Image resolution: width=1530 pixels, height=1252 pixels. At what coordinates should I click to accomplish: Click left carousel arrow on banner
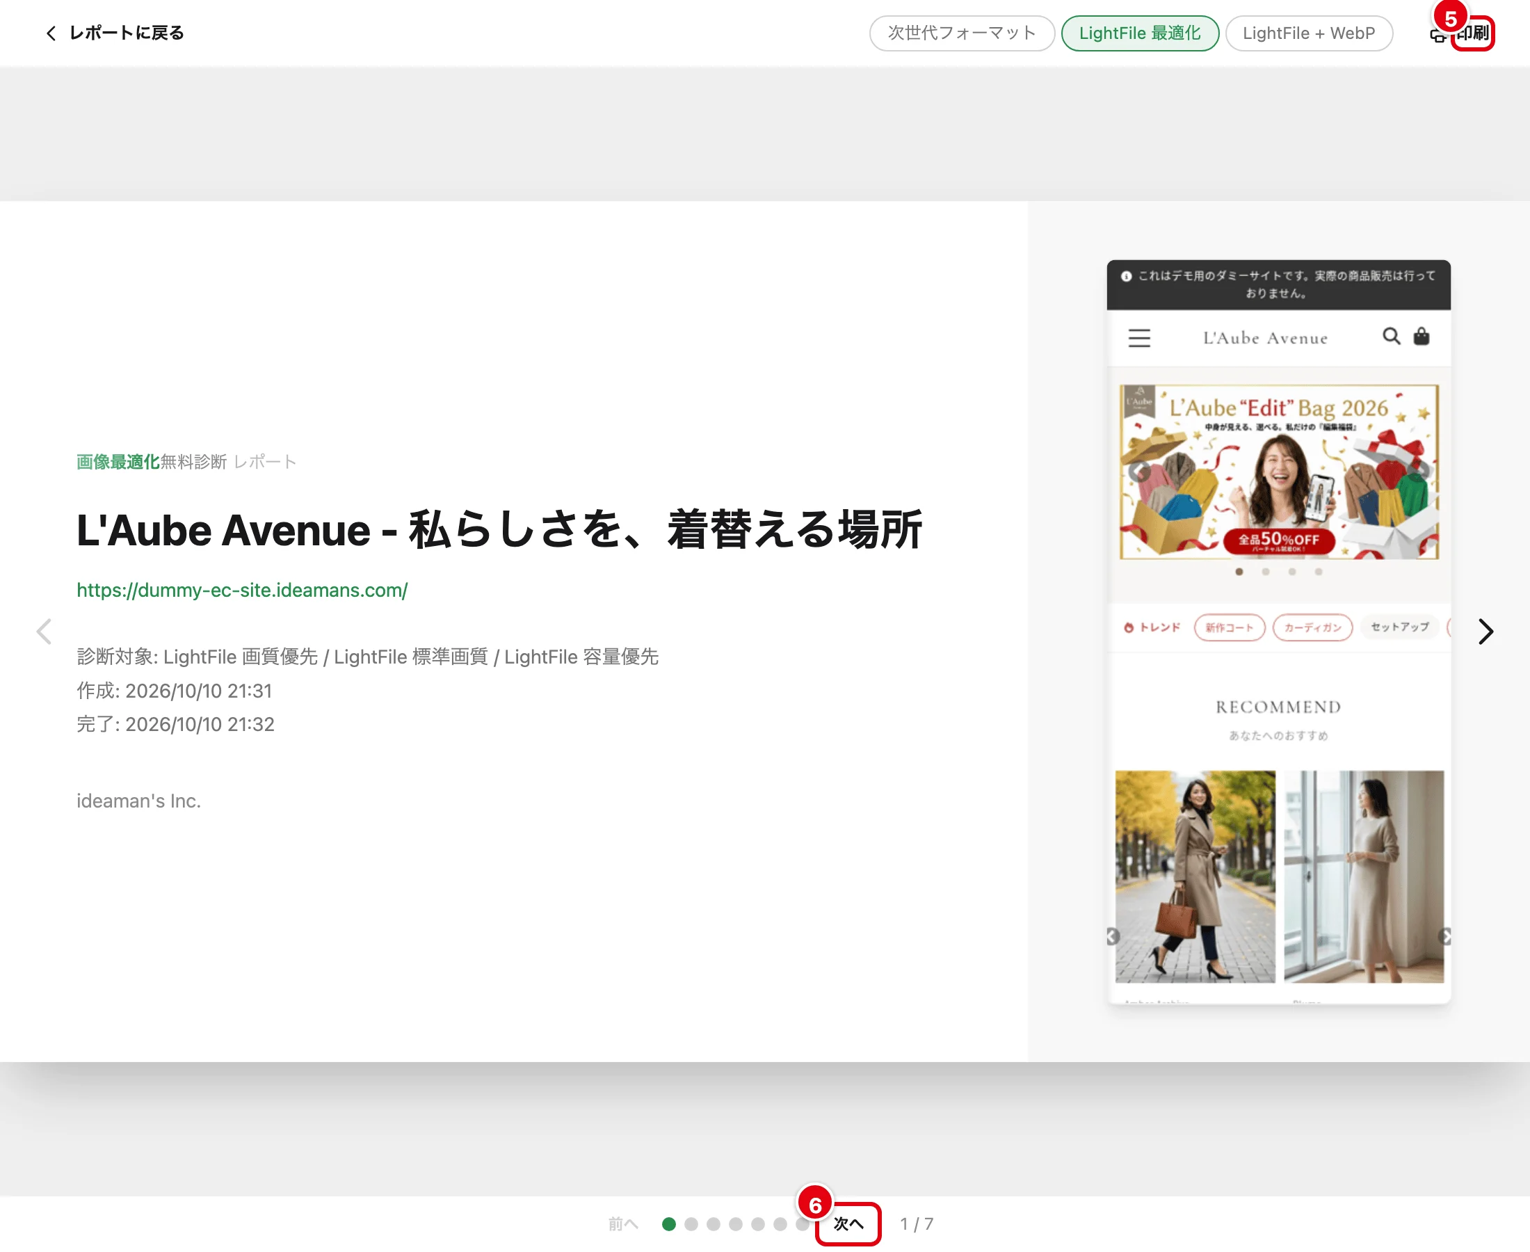(x=1139, y=472)
